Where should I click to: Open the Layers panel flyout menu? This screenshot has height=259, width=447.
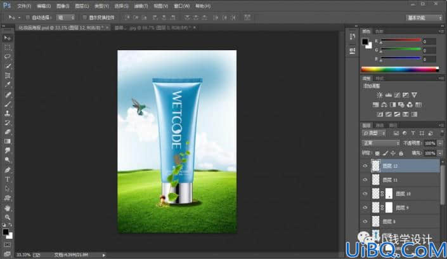click(x=441, y=125)
